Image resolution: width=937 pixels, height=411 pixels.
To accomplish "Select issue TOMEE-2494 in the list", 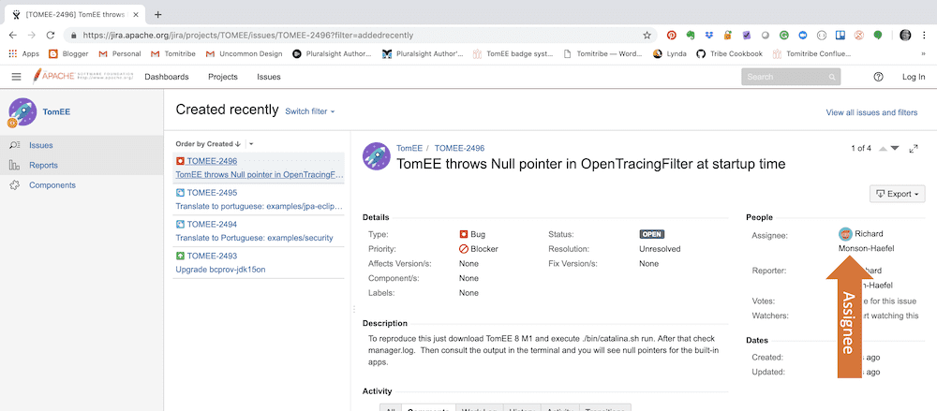I will (212, 224).
